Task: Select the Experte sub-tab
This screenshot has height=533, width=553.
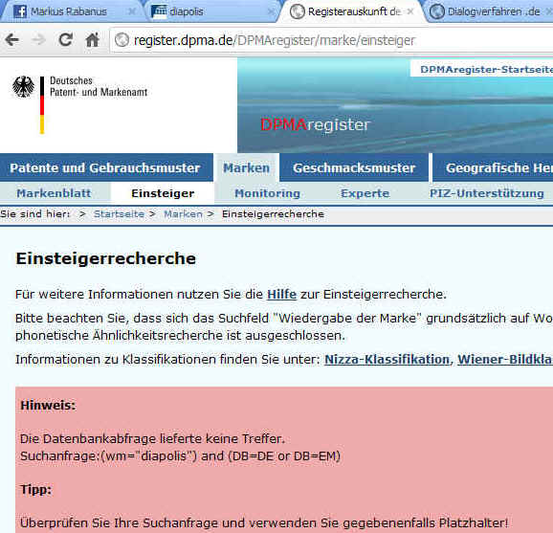Action: coord(365,193)
